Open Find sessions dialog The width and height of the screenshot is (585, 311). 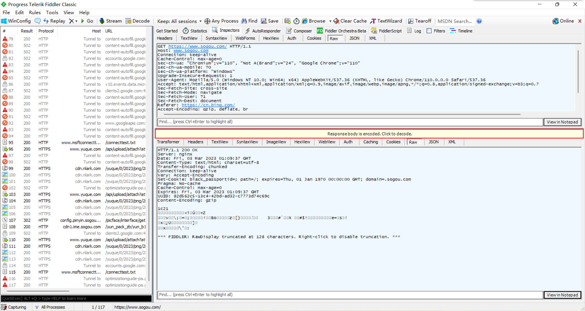[249, 21]
